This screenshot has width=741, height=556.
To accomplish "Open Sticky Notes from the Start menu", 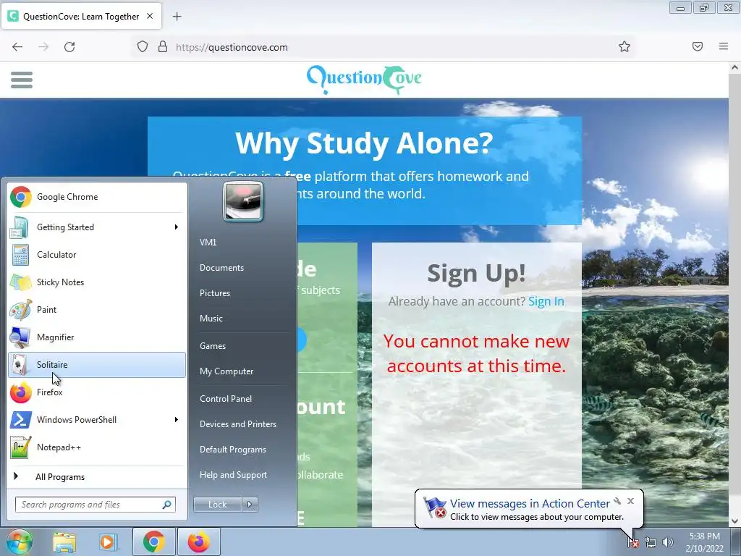I will coord(97,282).
